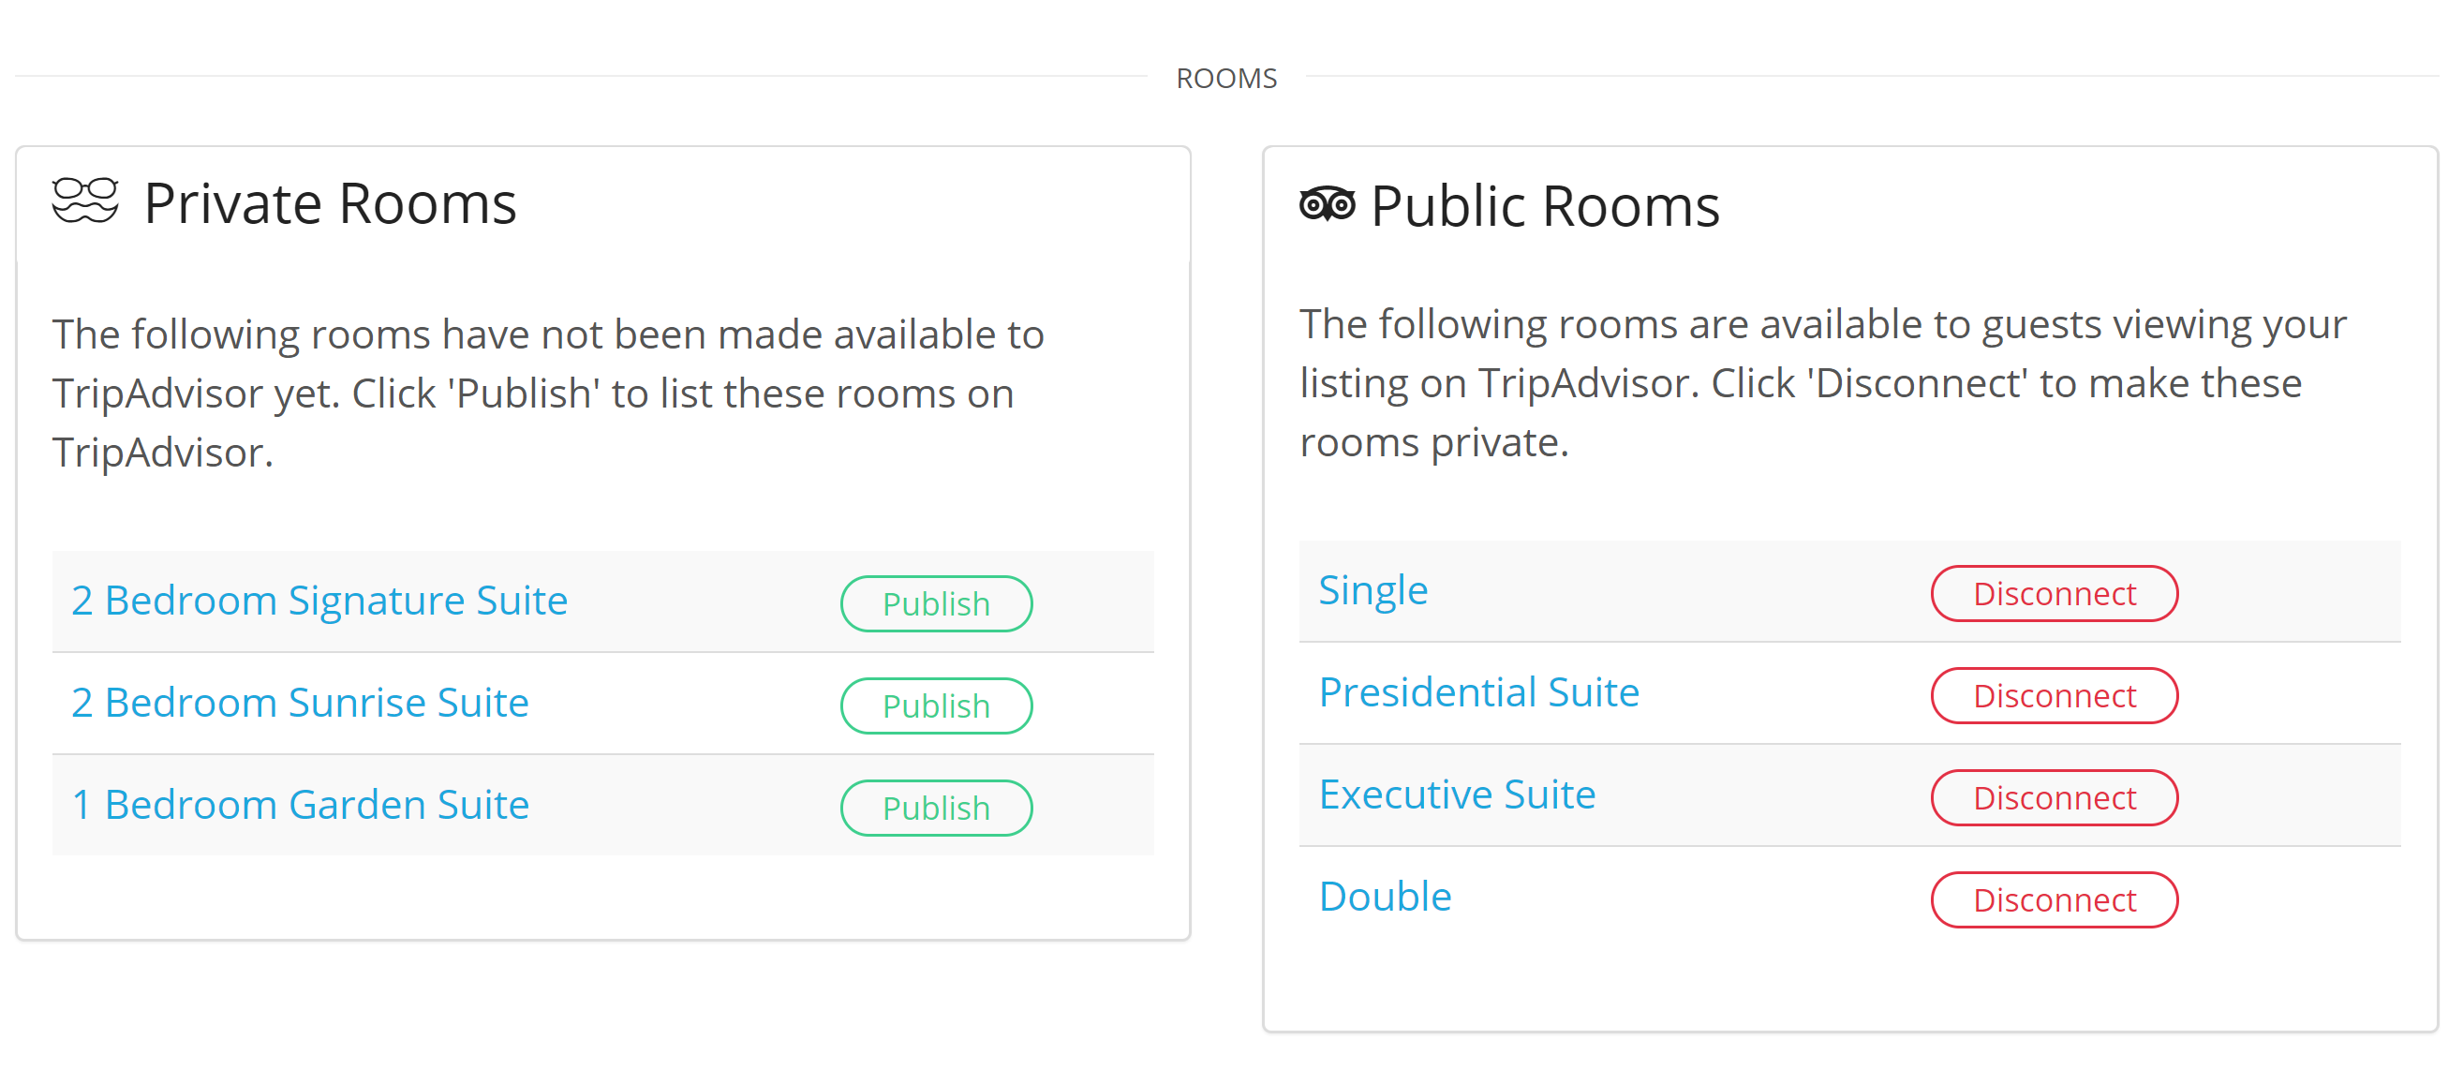The image size is (2463, 1069).
Task: Publish the 2 Bedroom Signature Suite
Action: (x=936, y=600)
